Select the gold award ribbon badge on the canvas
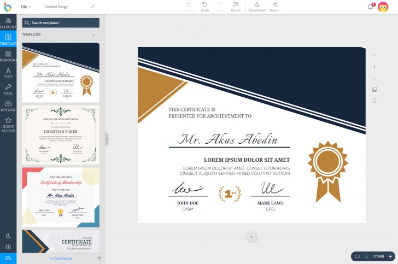398x264 pixels. 327,172
